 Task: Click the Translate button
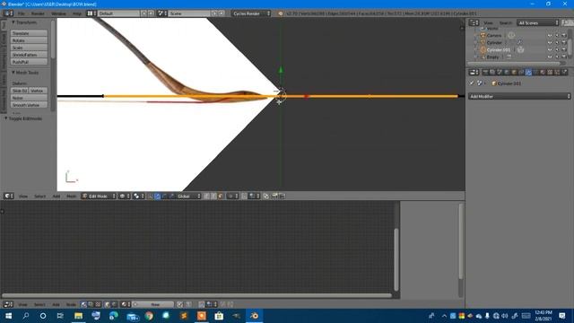(29, 33)
